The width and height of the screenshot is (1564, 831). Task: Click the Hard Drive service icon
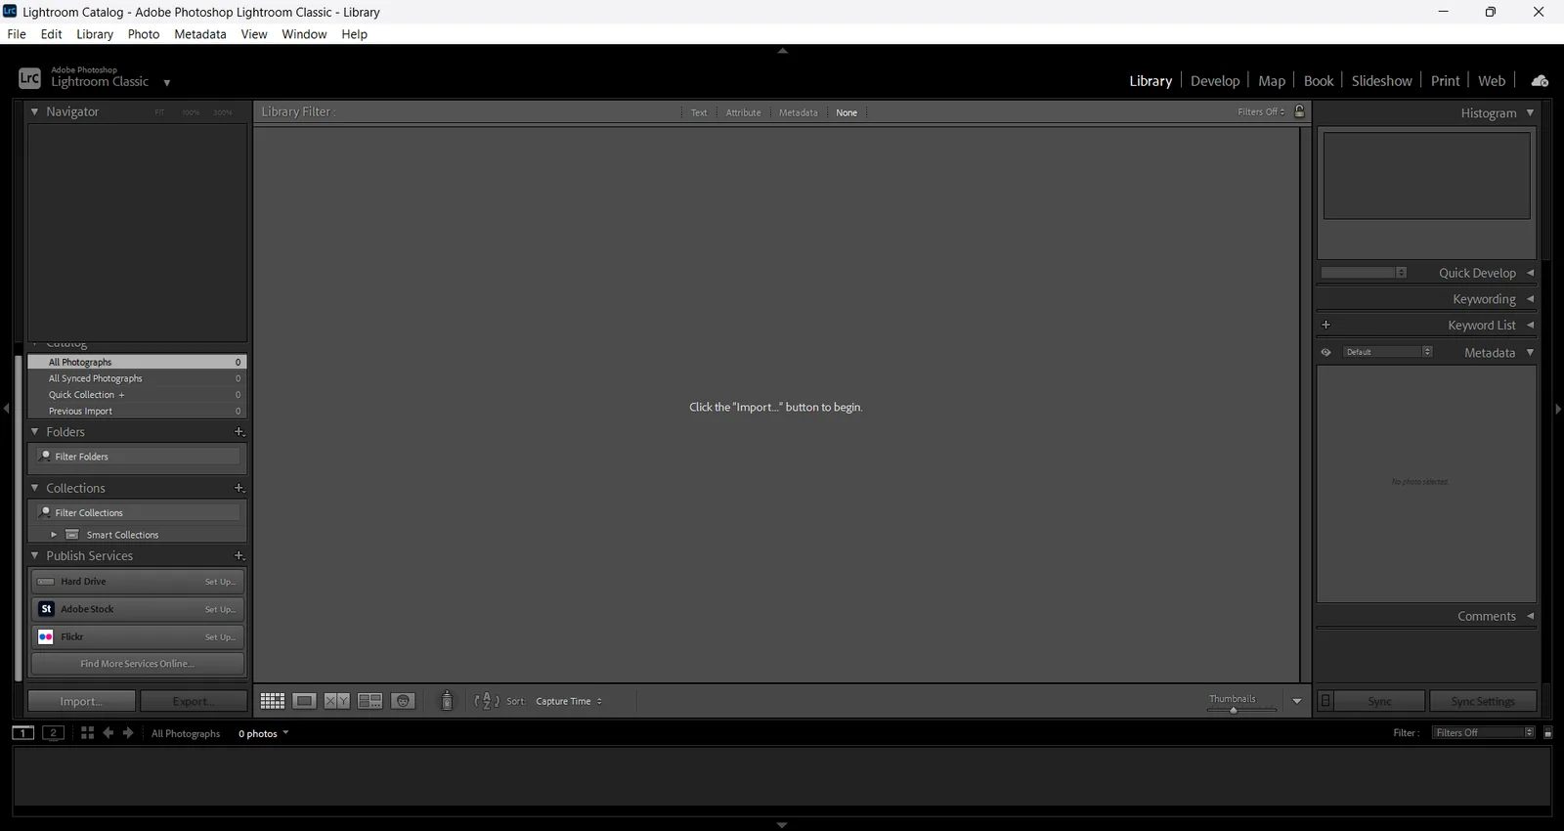click(x=45, y=582)
